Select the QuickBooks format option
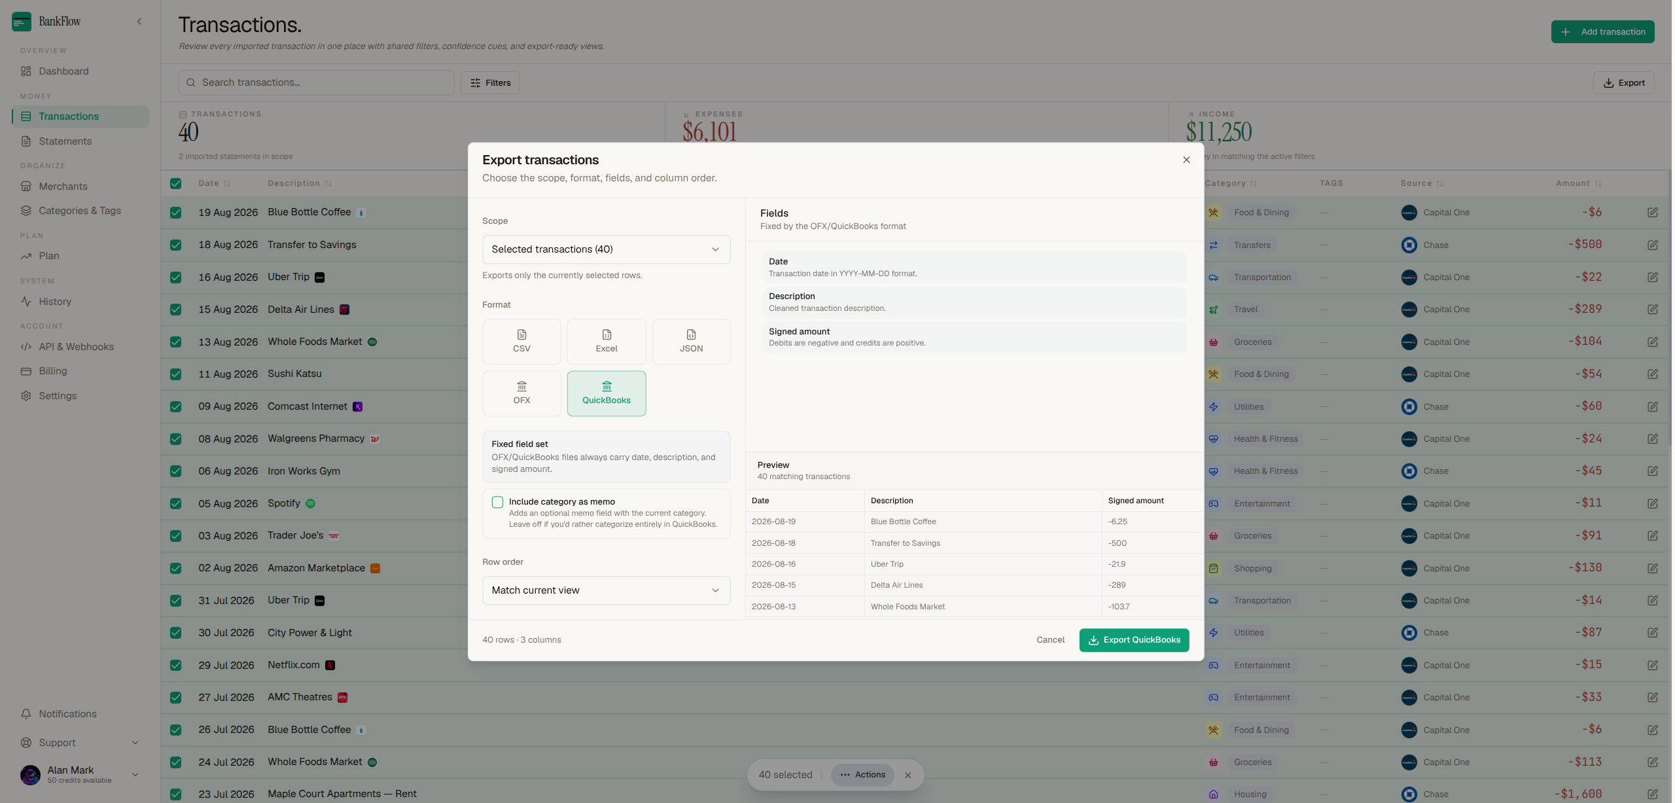The height and width of the screenshot is (803, 1675). [607, 393]
